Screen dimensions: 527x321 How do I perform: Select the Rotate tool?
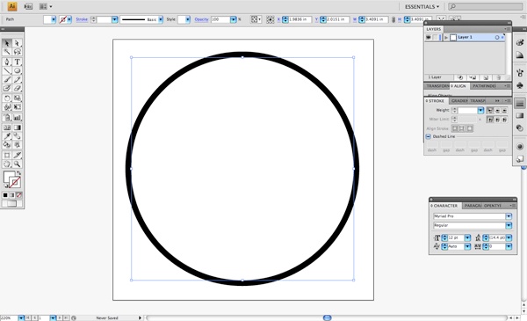click(7, 98)
